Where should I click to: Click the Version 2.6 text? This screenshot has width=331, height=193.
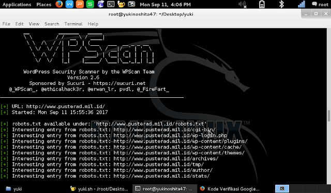(83, 78)
